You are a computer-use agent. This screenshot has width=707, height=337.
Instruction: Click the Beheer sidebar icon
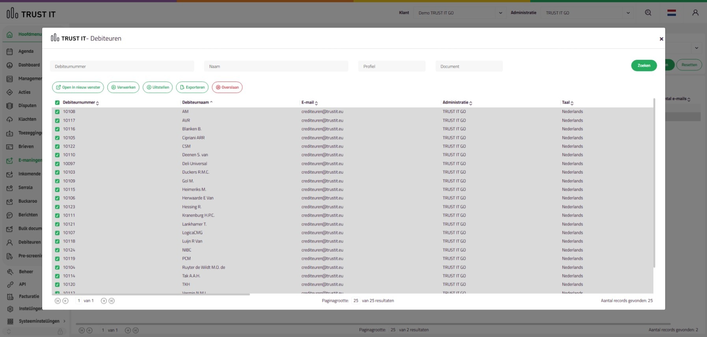pyautogui.click(x=10, y=272)
